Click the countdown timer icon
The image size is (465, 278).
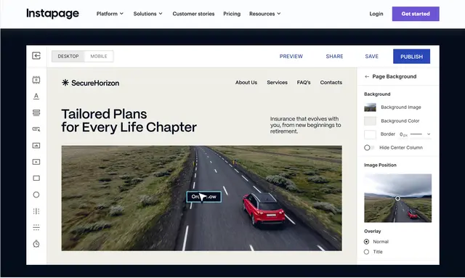(x=36, y=244)
